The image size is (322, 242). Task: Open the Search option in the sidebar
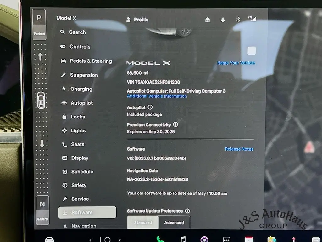pyautogui.click(x=73, y=32)
